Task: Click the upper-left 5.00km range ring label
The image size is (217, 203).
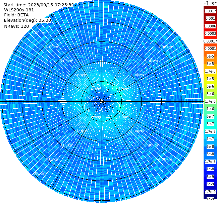Action: pyautogui.click(x=38, y=33)
